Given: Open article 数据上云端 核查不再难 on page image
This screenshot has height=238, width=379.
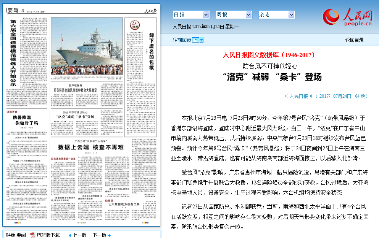Looking at the screenshot, I should (91, 147).
